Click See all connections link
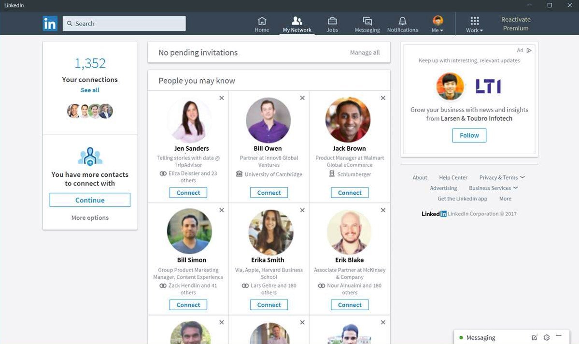 [x=90, y=90]
